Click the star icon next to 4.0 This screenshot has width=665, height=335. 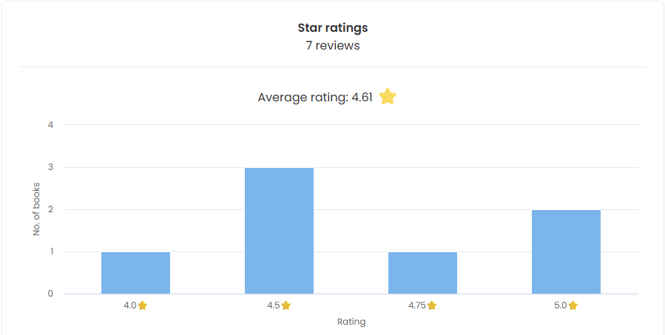pos(143,305)
